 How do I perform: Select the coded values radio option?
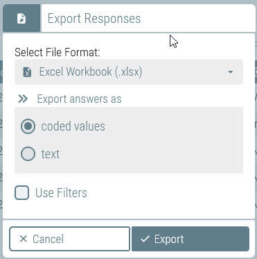coord(28,126)
